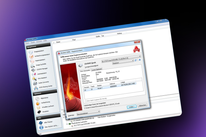Image resolution: width=206 pixels, height=137 pixels.
Task: Open the CD/DVD Manager
Action: coord(42,69)
